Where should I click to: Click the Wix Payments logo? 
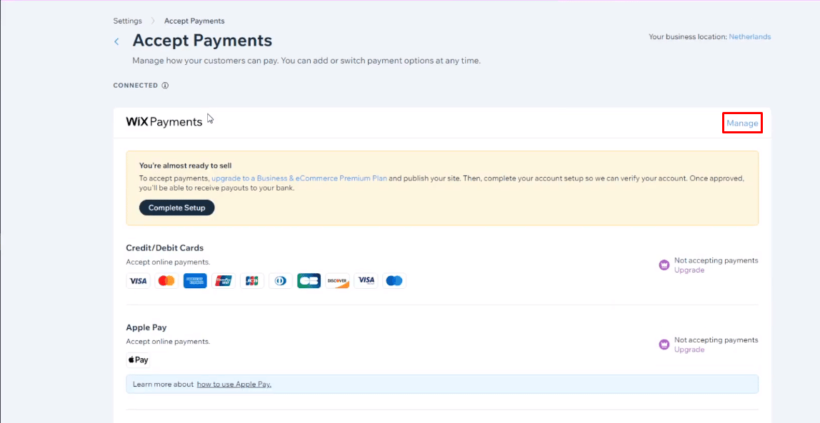(x=164, y=122)
